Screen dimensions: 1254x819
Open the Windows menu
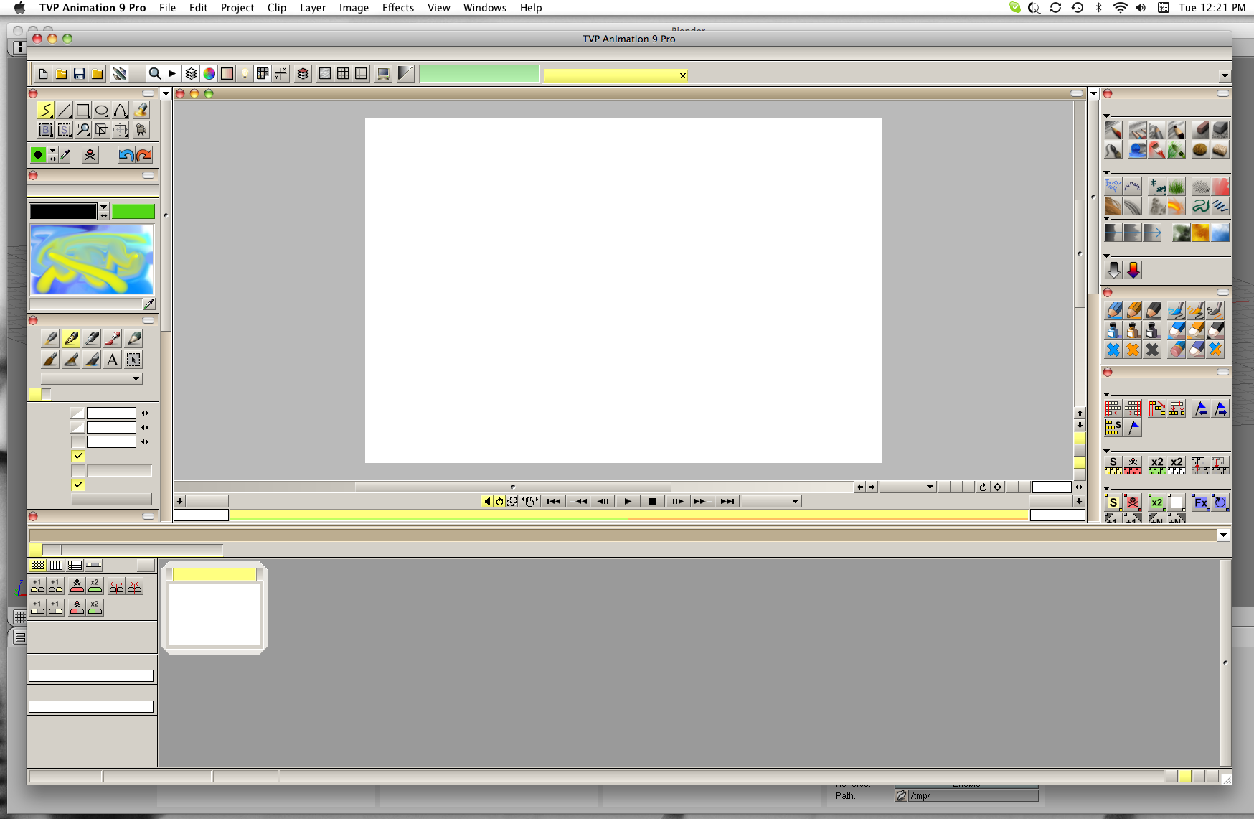pyautogui.click(x=484, y=8)
